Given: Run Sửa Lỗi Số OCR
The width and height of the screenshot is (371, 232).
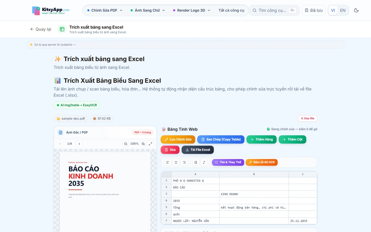Looking at the screenshot, I should [262, 162].
